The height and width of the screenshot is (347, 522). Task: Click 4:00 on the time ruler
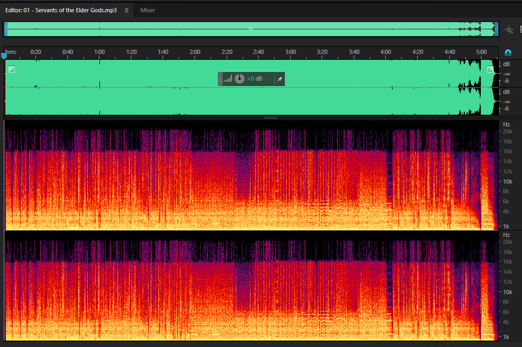pyautogui.click(x=386, y=52)
